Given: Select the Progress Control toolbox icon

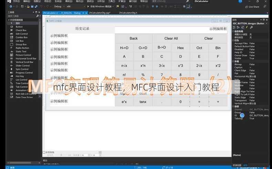Looking at the screenshot, I should coord(12,73).
